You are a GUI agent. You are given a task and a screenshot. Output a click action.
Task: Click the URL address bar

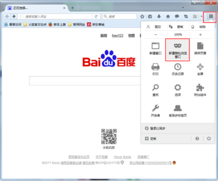click(x=58, y=16)
